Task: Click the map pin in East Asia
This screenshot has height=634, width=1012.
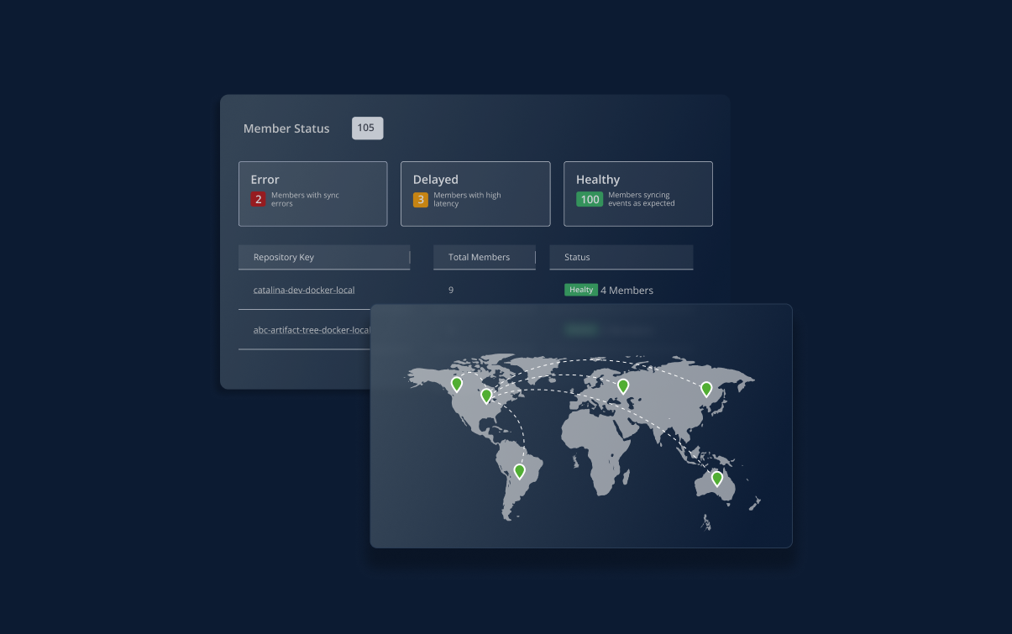Action: click(706, 388)
